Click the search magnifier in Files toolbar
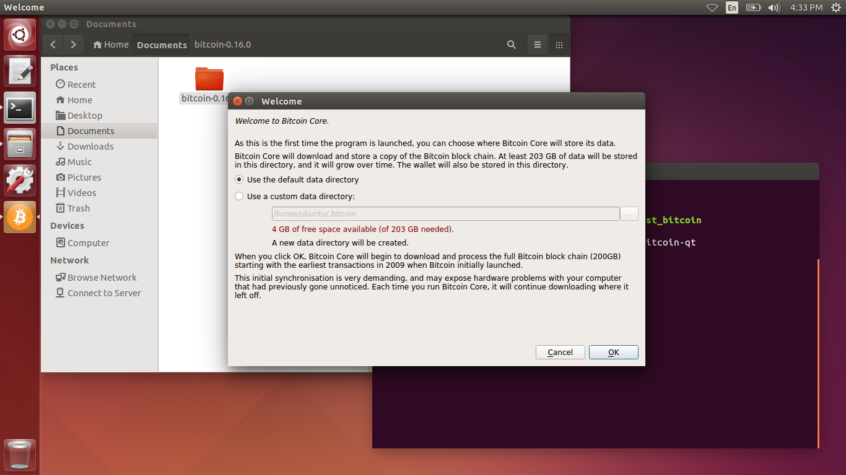The width and height of the screenshot is (846, 475). click(x=512, y=45)
